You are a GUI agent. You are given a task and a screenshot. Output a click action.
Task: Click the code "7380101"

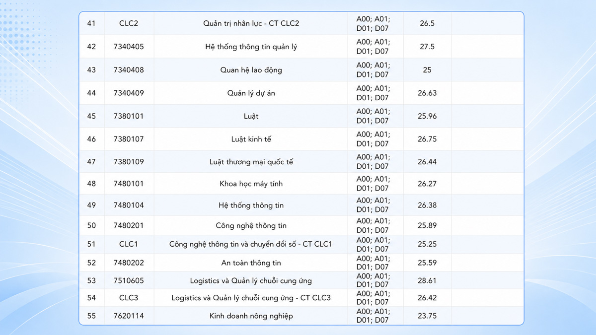129,116
